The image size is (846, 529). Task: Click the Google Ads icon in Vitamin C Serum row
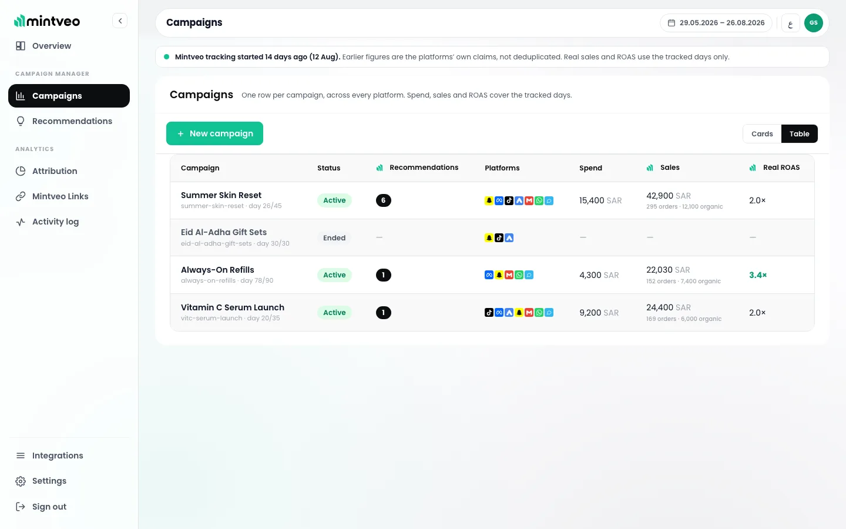point(509,313)
